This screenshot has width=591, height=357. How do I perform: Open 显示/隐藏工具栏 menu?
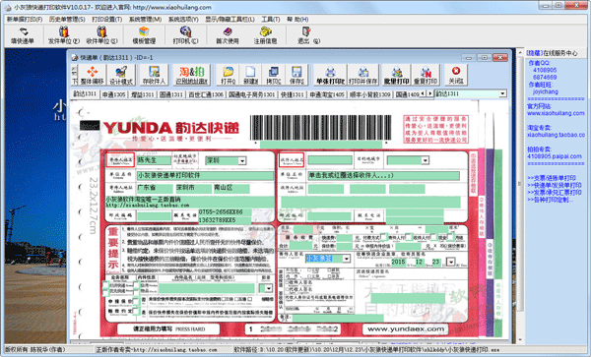230,20
